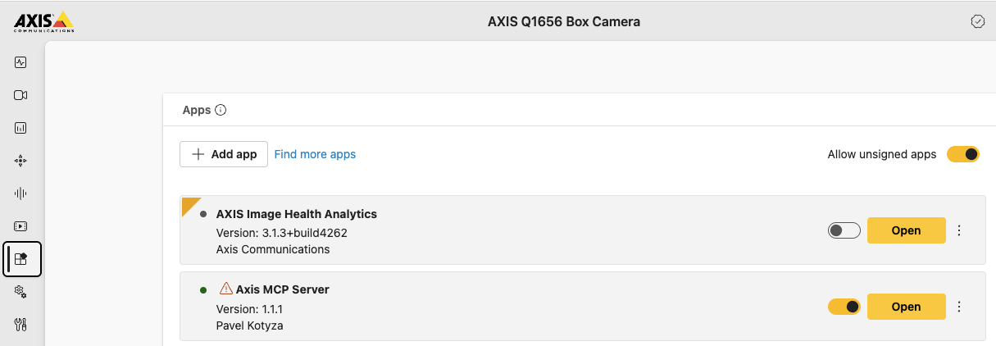The height and width of the screenshot is (346, 996).
Task: Open the Video camera sidebar section
Action: (21, 95)
